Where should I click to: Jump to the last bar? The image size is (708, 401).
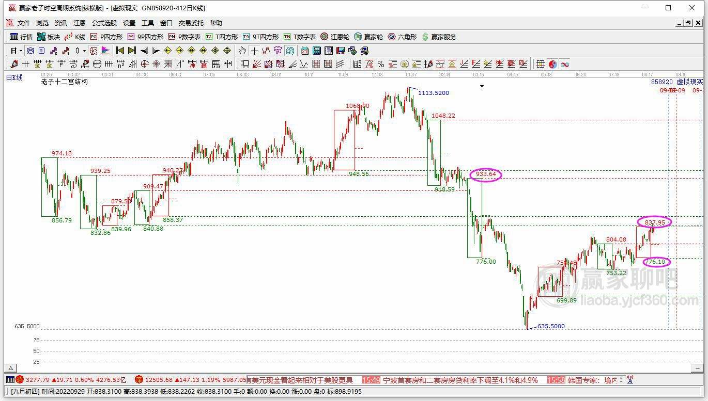point(132,51)
